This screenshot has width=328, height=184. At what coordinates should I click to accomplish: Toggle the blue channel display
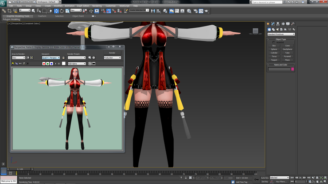coord(51,64)
